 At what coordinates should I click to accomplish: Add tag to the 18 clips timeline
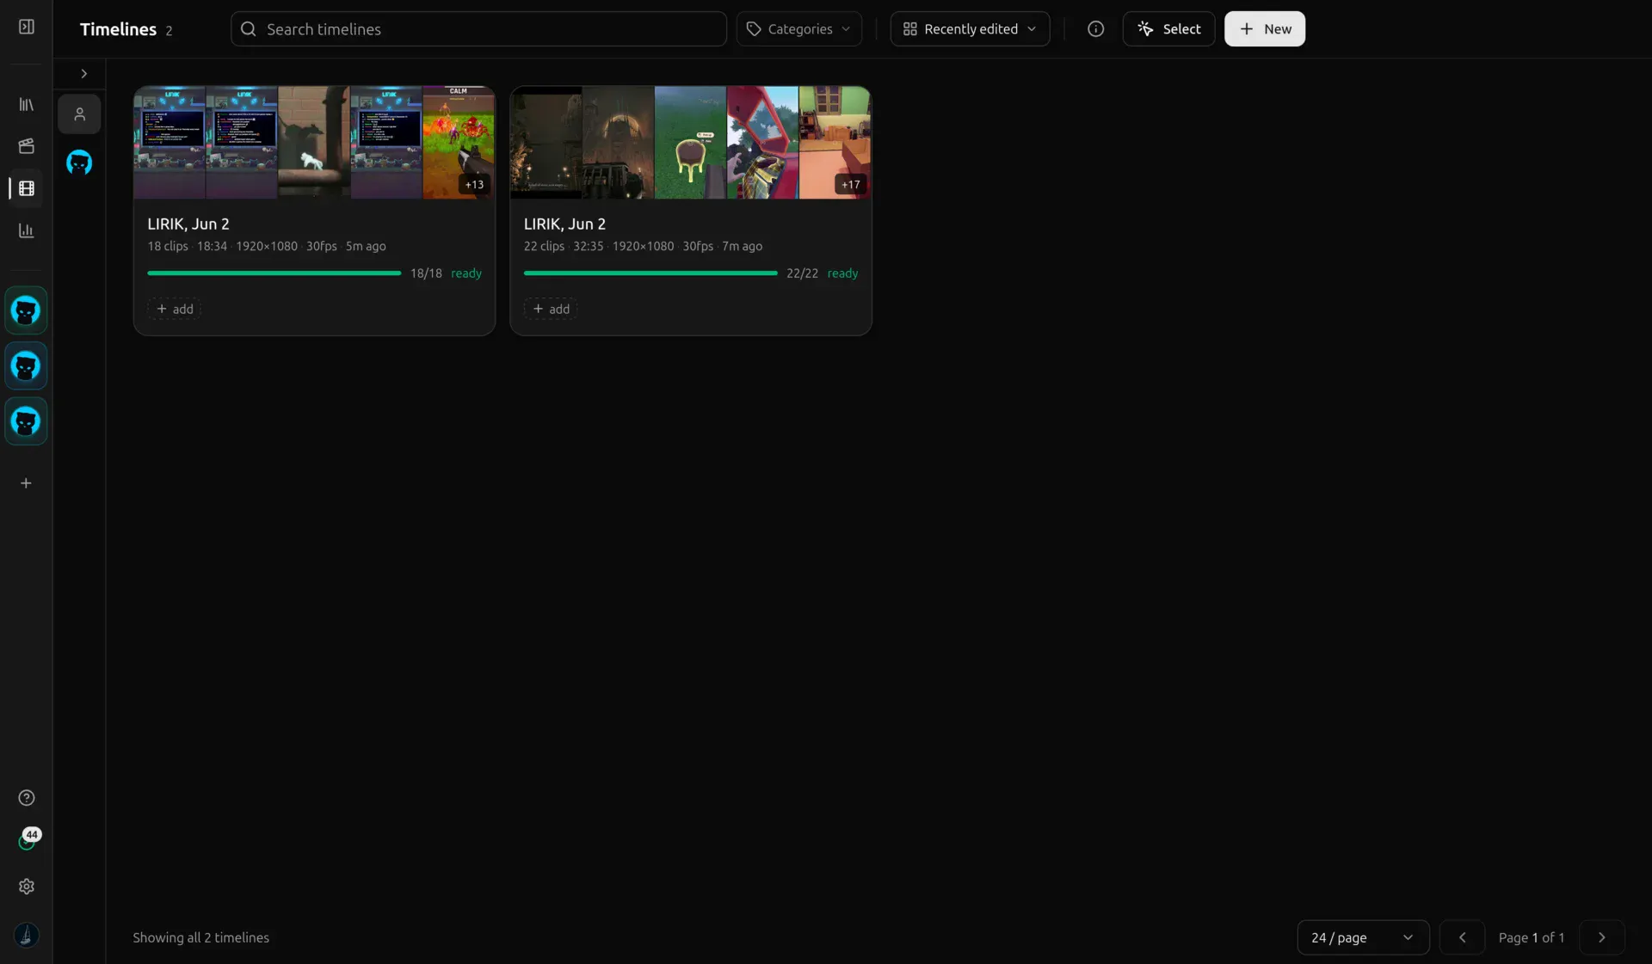(175, 309)
